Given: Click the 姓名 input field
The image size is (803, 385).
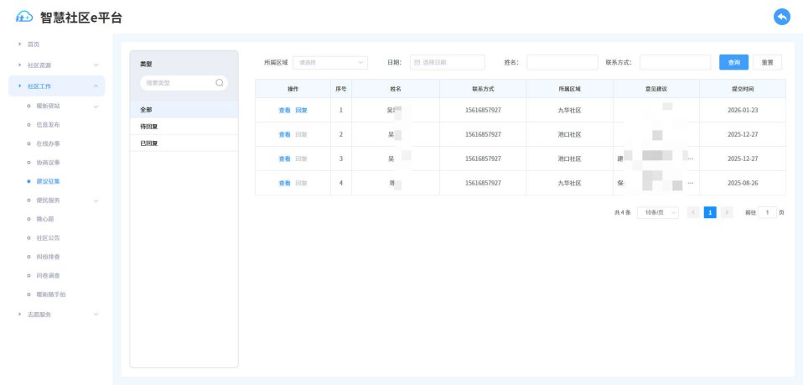Looking at the screenshot, I should 562,63.
